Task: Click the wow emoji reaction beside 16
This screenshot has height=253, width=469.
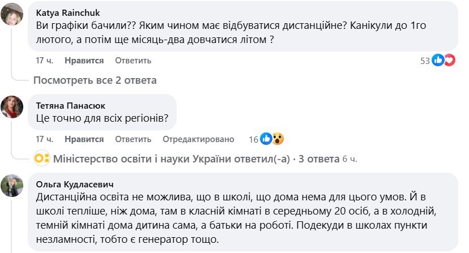Action: pos(276,139)
